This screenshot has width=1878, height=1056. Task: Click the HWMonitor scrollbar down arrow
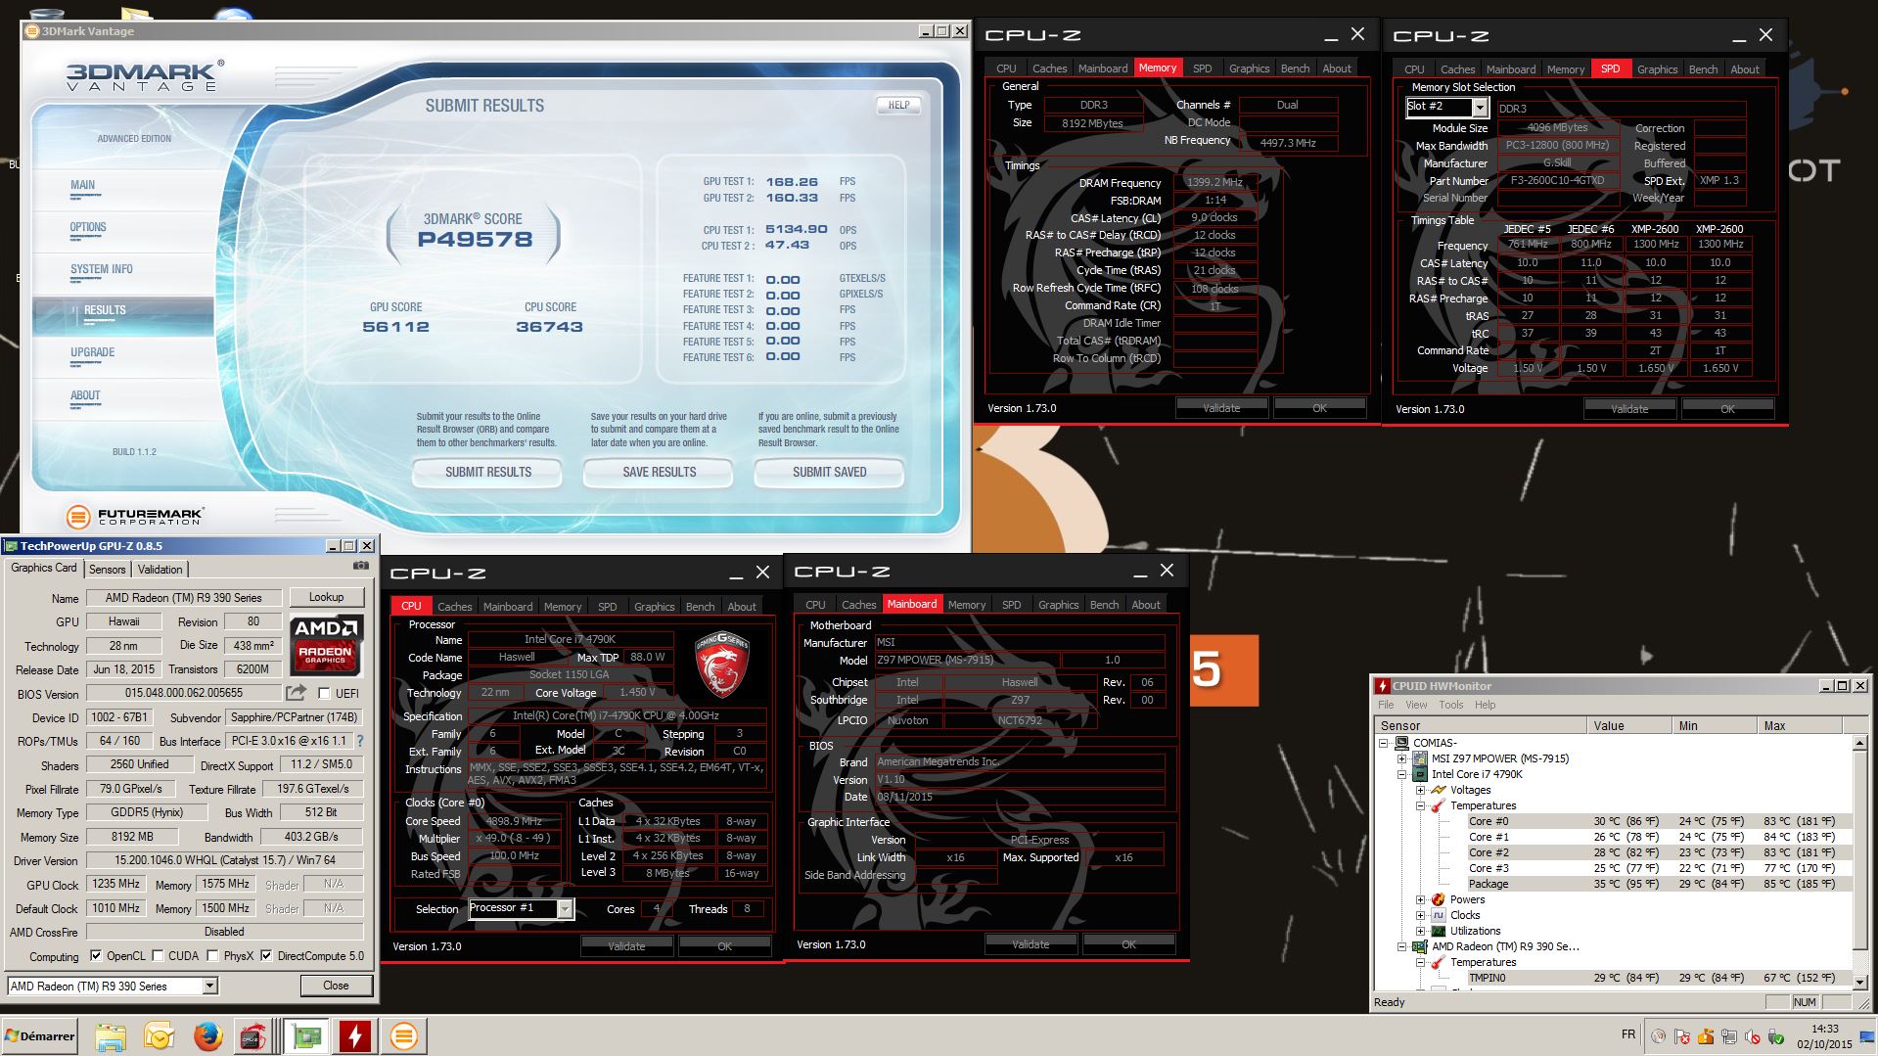pos(1859,981)
